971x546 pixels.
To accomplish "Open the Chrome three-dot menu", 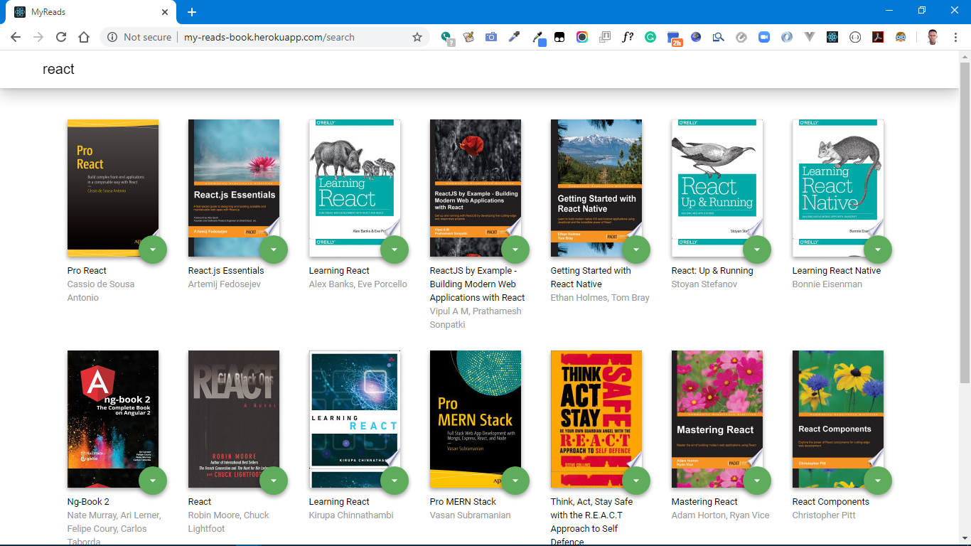I will click(955, 37).
